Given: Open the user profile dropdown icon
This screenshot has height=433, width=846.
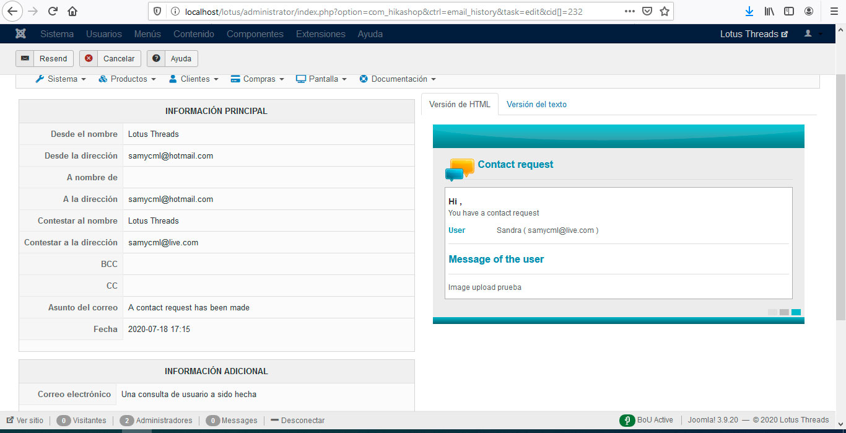Looking at the screenshot, I should (x=813, y=33).
